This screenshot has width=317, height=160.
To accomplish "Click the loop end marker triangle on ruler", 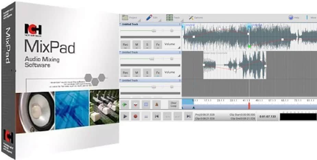I will click(194, 108).
